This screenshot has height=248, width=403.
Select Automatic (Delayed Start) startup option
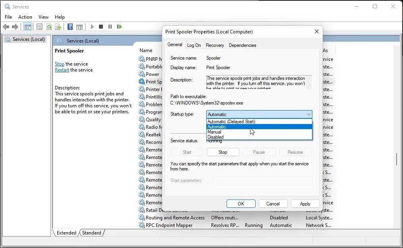pyautogui.click(x=231, y=121)
